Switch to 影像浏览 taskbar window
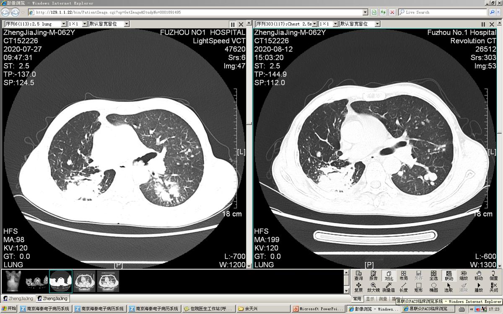This screenshot has height=314, width=503. click(x=373, y=309)
